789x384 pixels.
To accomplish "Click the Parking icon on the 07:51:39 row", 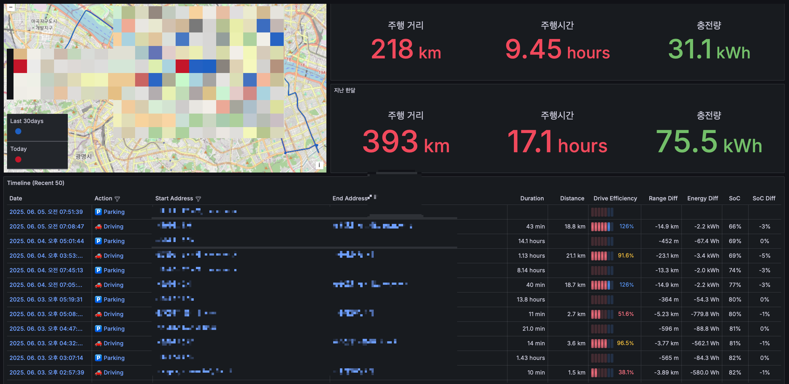I will click(x=98, y=212).
